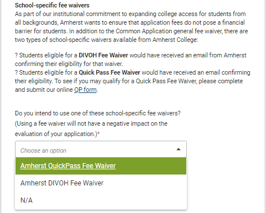Click the 'Choose an option' combo box
This screenshot has width=266, height=213.
pyautogui.click(x=101, y=149)
